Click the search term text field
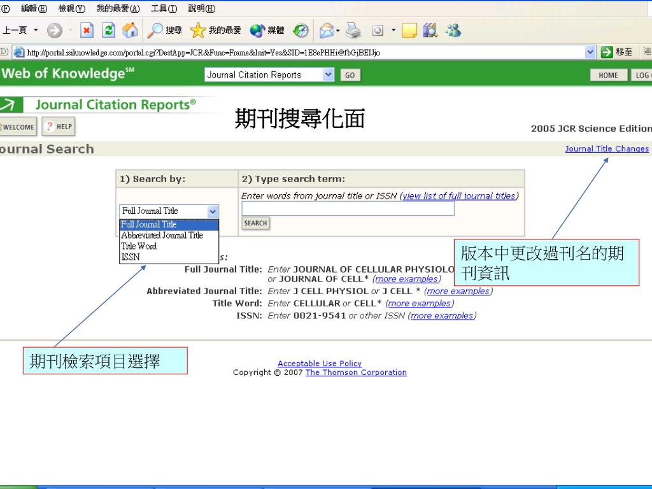 coord(348,209)
